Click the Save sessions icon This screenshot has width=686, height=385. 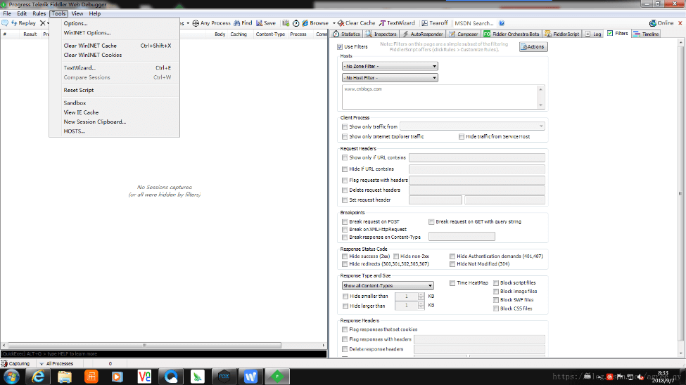(x=260, y=23)
